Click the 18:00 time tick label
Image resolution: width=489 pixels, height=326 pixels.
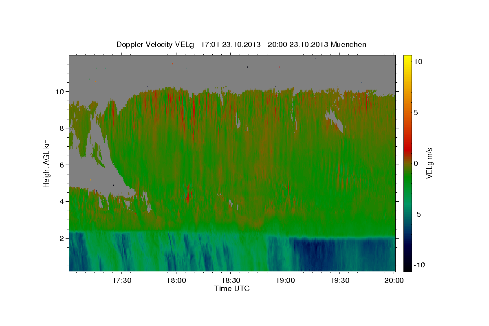[176, 280]
